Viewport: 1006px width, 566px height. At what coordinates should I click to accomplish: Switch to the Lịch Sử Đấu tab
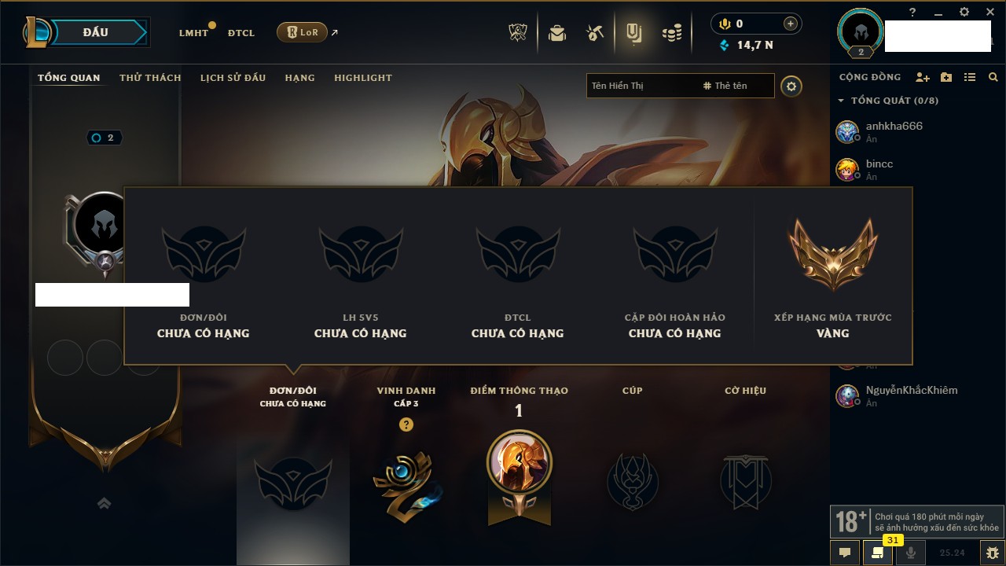pos(233,78)
